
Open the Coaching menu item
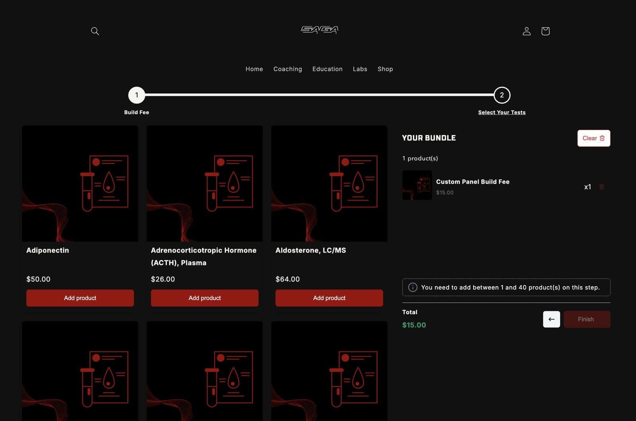point(287,69)
